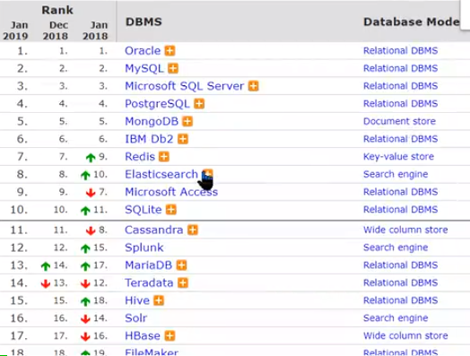This screenshot has height=356, width=470.
Task: Open the FileMaker link
Action: pos(152,352)
